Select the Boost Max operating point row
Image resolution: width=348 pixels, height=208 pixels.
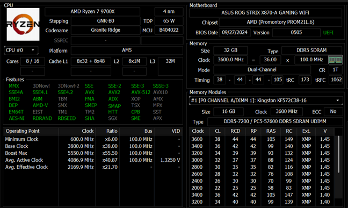click(x=93, y=153)
